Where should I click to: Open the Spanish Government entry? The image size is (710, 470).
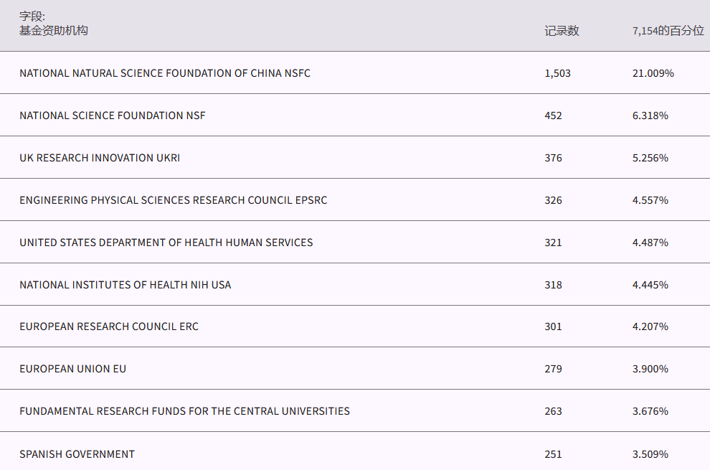pos(77,453)
